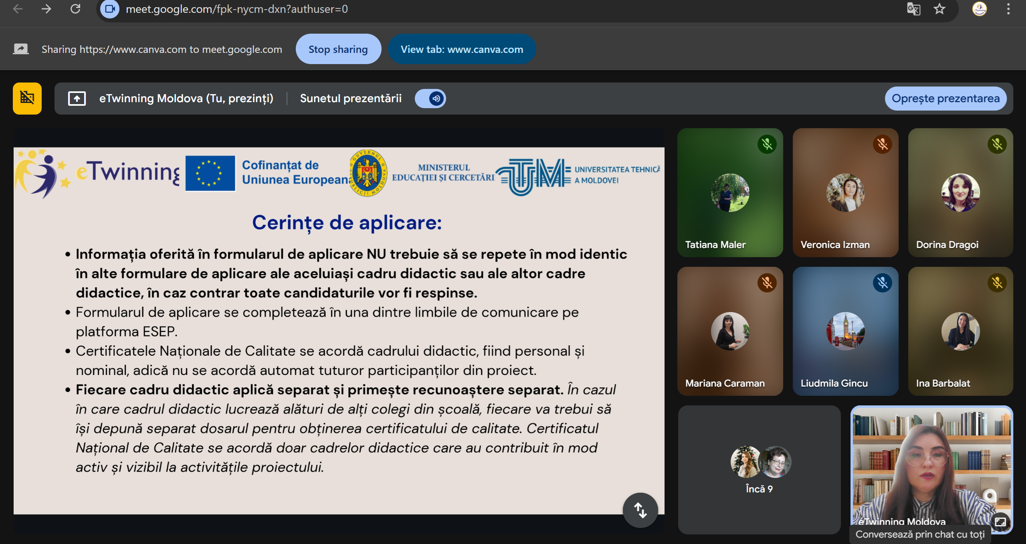Bookmark this tab with star icon
This screenshot has width=1026, height=544.
[939, 9]
